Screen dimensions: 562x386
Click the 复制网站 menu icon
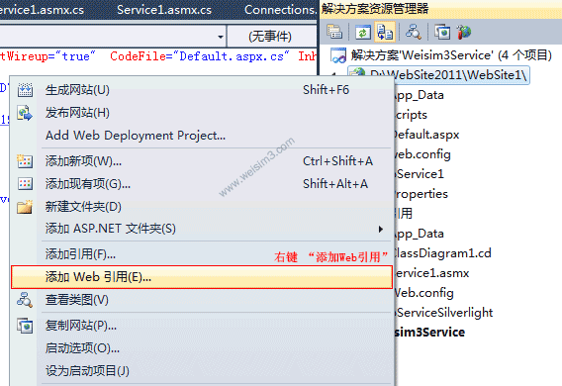point(25,326)
